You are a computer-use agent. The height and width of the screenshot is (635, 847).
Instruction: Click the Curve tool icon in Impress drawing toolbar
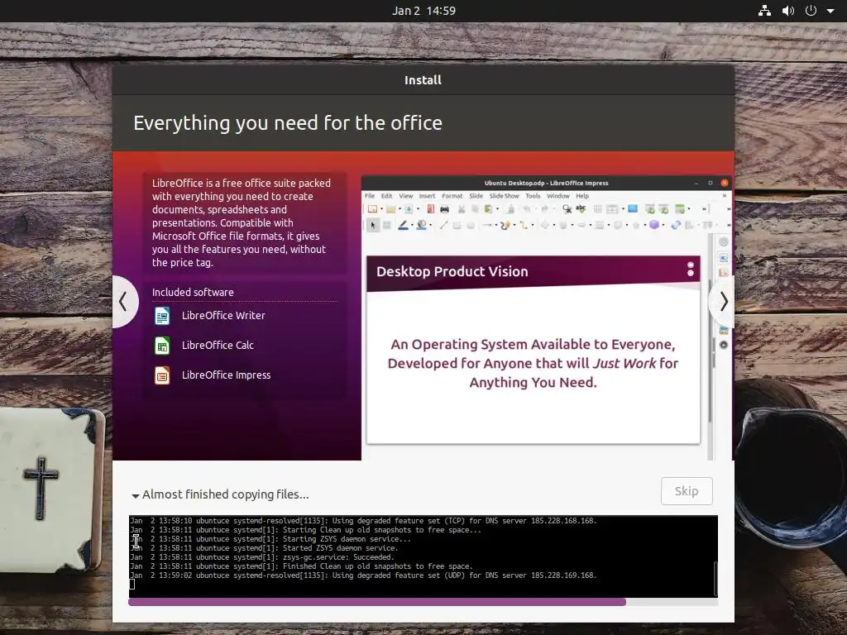click(505, 225)
